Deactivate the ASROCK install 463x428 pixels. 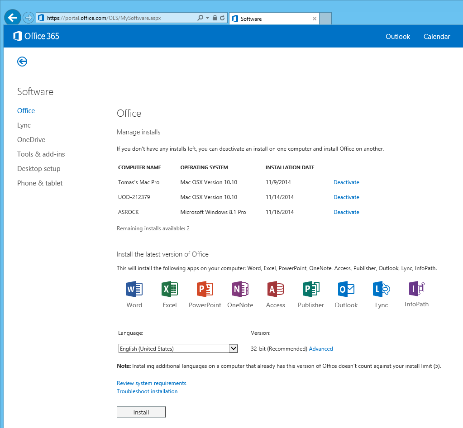click(x=346, y=212)
